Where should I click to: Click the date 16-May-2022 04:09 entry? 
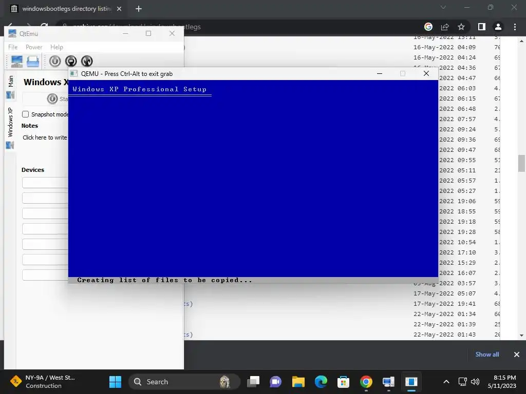click(x=444, y=47)
